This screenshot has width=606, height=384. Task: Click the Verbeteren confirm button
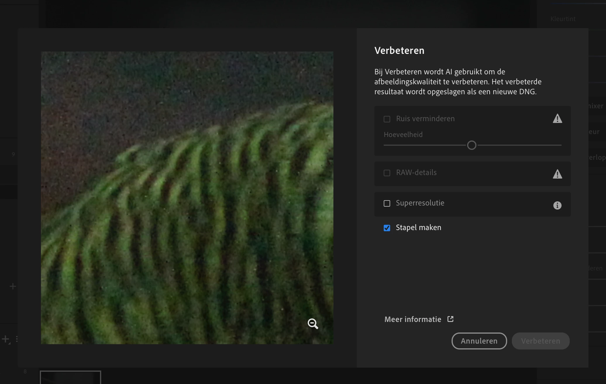pyautogui.click(x=540, y=341)
